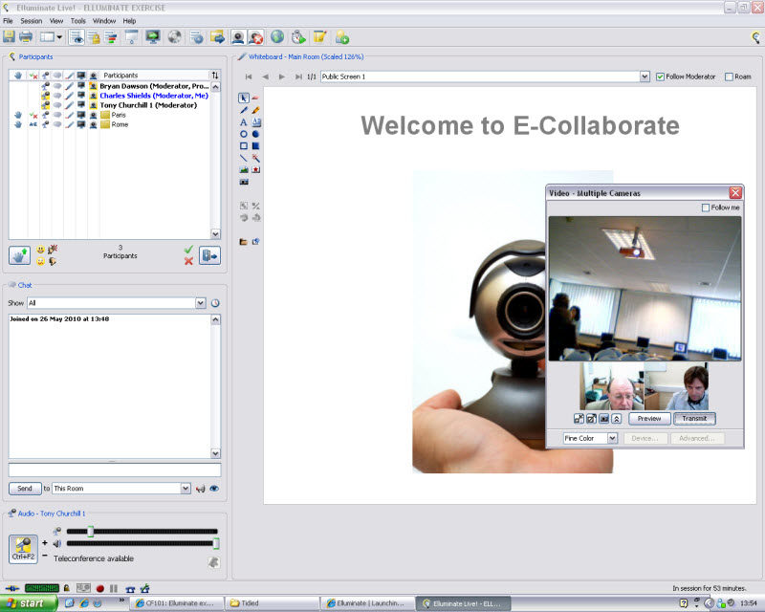This screenshot has height=612, width=765.
Task: Enable the Follow me checkbox
Action: 706,208
